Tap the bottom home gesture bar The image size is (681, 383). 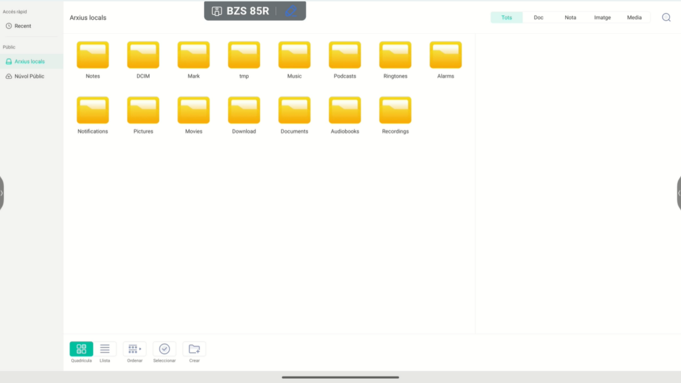(x=340, y=377)
